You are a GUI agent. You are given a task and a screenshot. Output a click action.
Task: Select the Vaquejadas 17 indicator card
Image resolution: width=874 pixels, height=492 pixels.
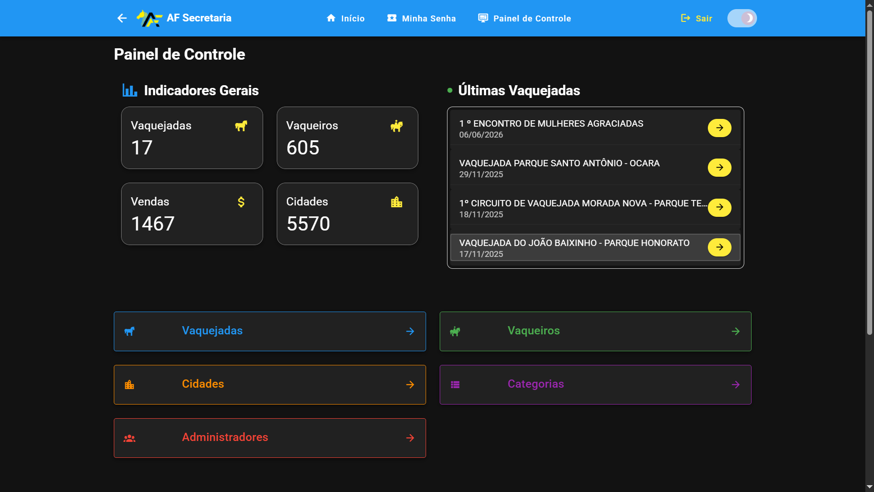click(192, 138)
